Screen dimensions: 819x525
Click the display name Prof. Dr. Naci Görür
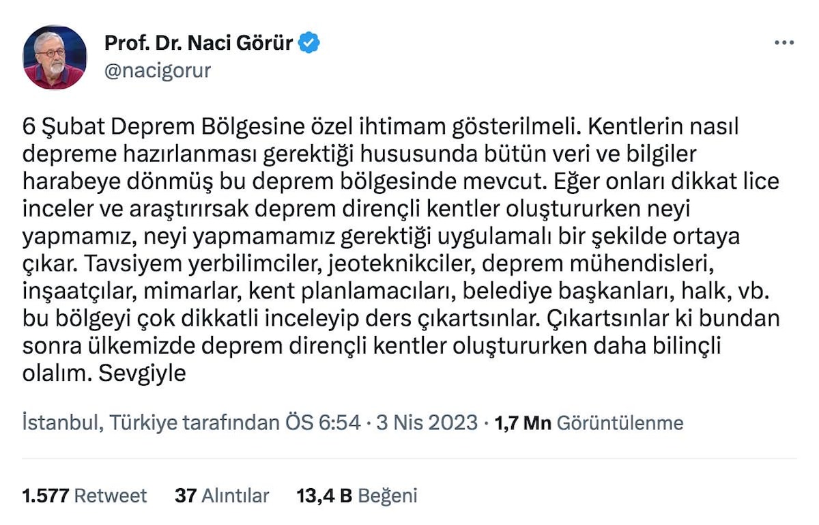click(198, 43)
